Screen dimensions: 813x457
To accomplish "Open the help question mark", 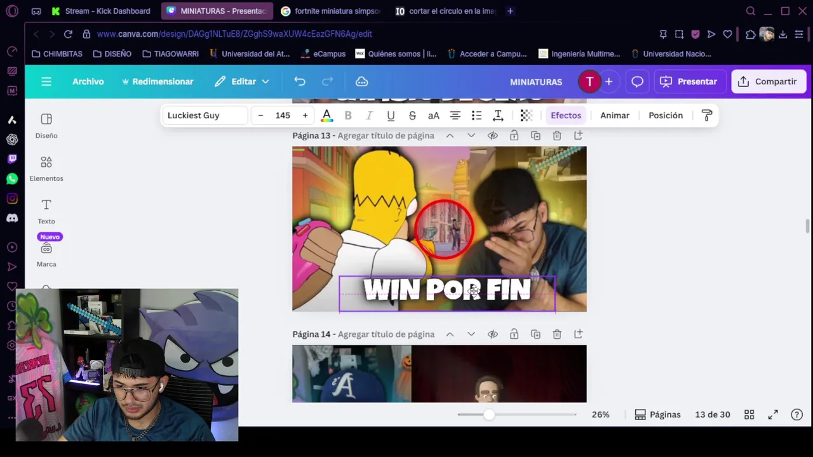I will click(x=796, y=414).
